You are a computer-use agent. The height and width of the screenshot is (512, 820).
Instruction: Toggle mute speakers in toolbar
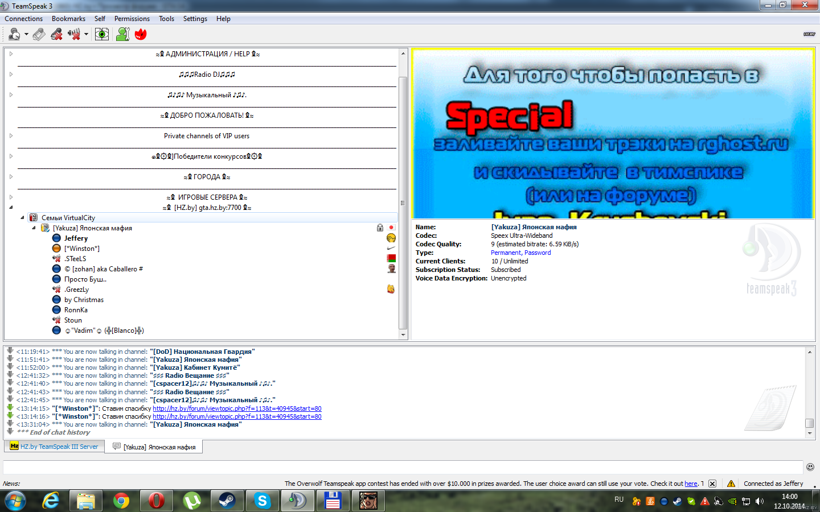[74, 35]
